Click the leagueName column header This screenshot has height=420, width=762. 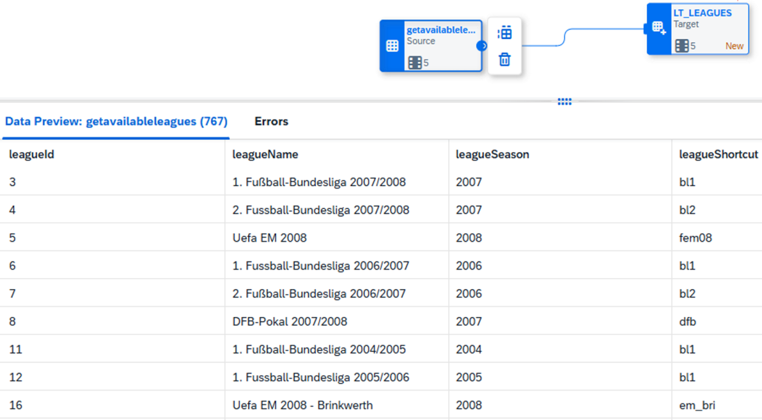click(265, 154)
